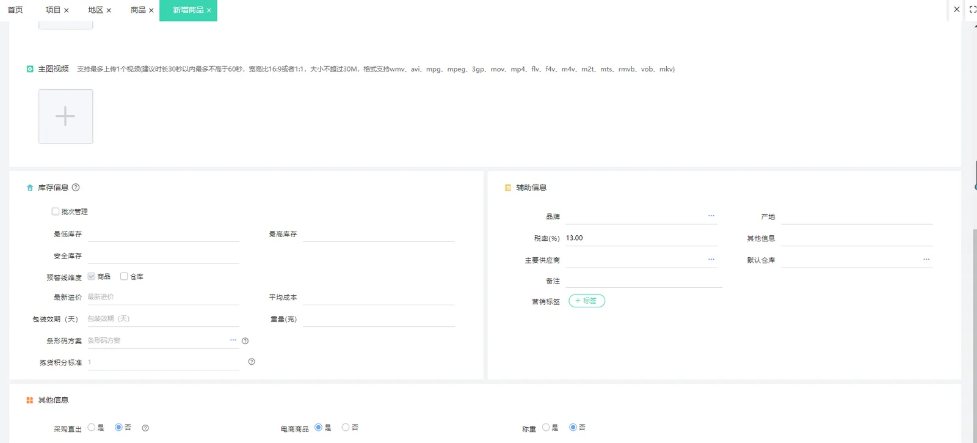This screenshot has width=977, height=443.
Task: Switch to the 首页 tab
Action: (x=15, y=10)
